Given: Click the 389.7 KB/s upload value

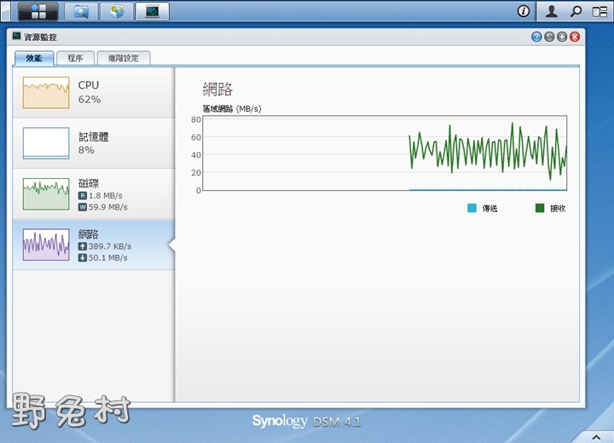Looking at the screenshot, I should tap(110, 246).
